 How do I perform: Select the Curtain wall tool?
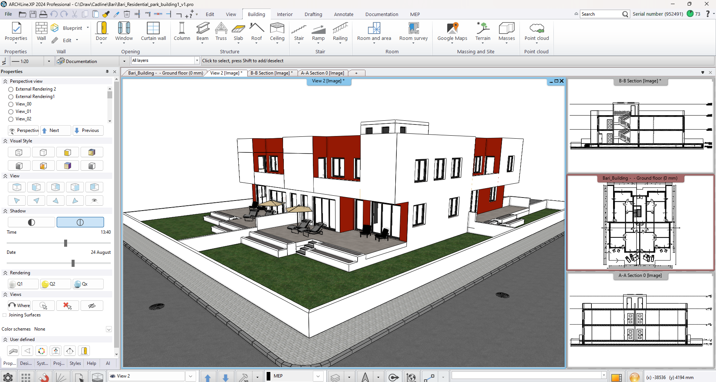(153, 32)
